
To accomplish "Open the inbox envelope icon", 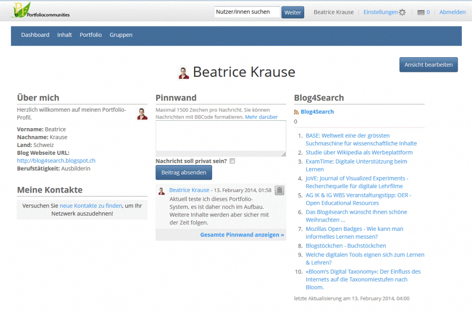I will click(421, 12).
